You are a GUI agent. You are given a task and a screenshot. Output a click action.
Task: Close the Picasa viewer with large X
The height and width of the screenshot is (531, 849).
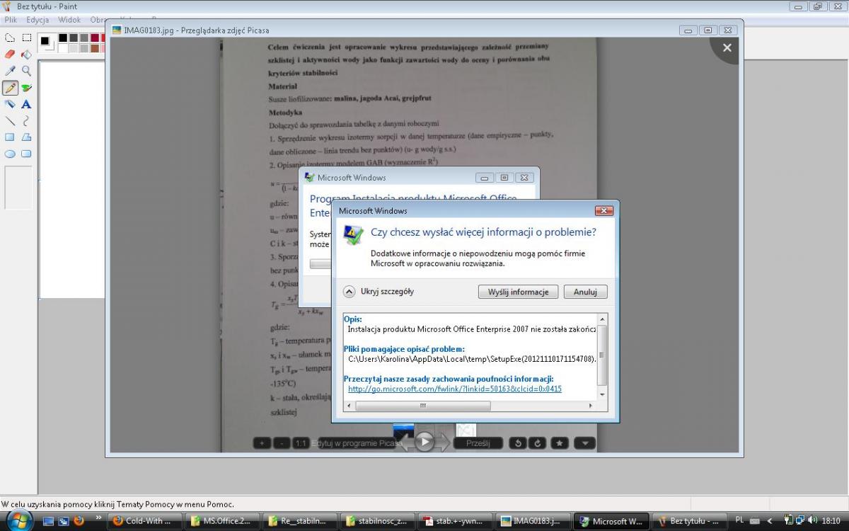727,47
